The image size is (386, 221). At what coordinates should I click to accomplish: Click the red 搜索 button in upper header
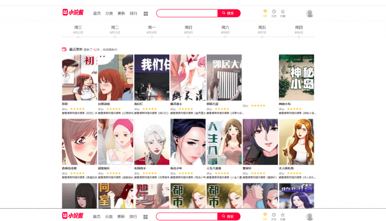pyautogui.click(x=229, y=13)
